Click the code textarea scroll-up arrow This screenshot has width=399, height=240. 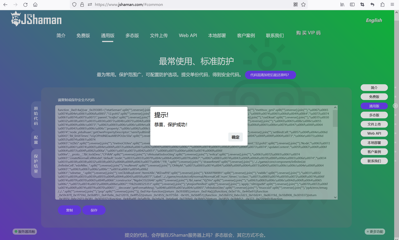335,107
